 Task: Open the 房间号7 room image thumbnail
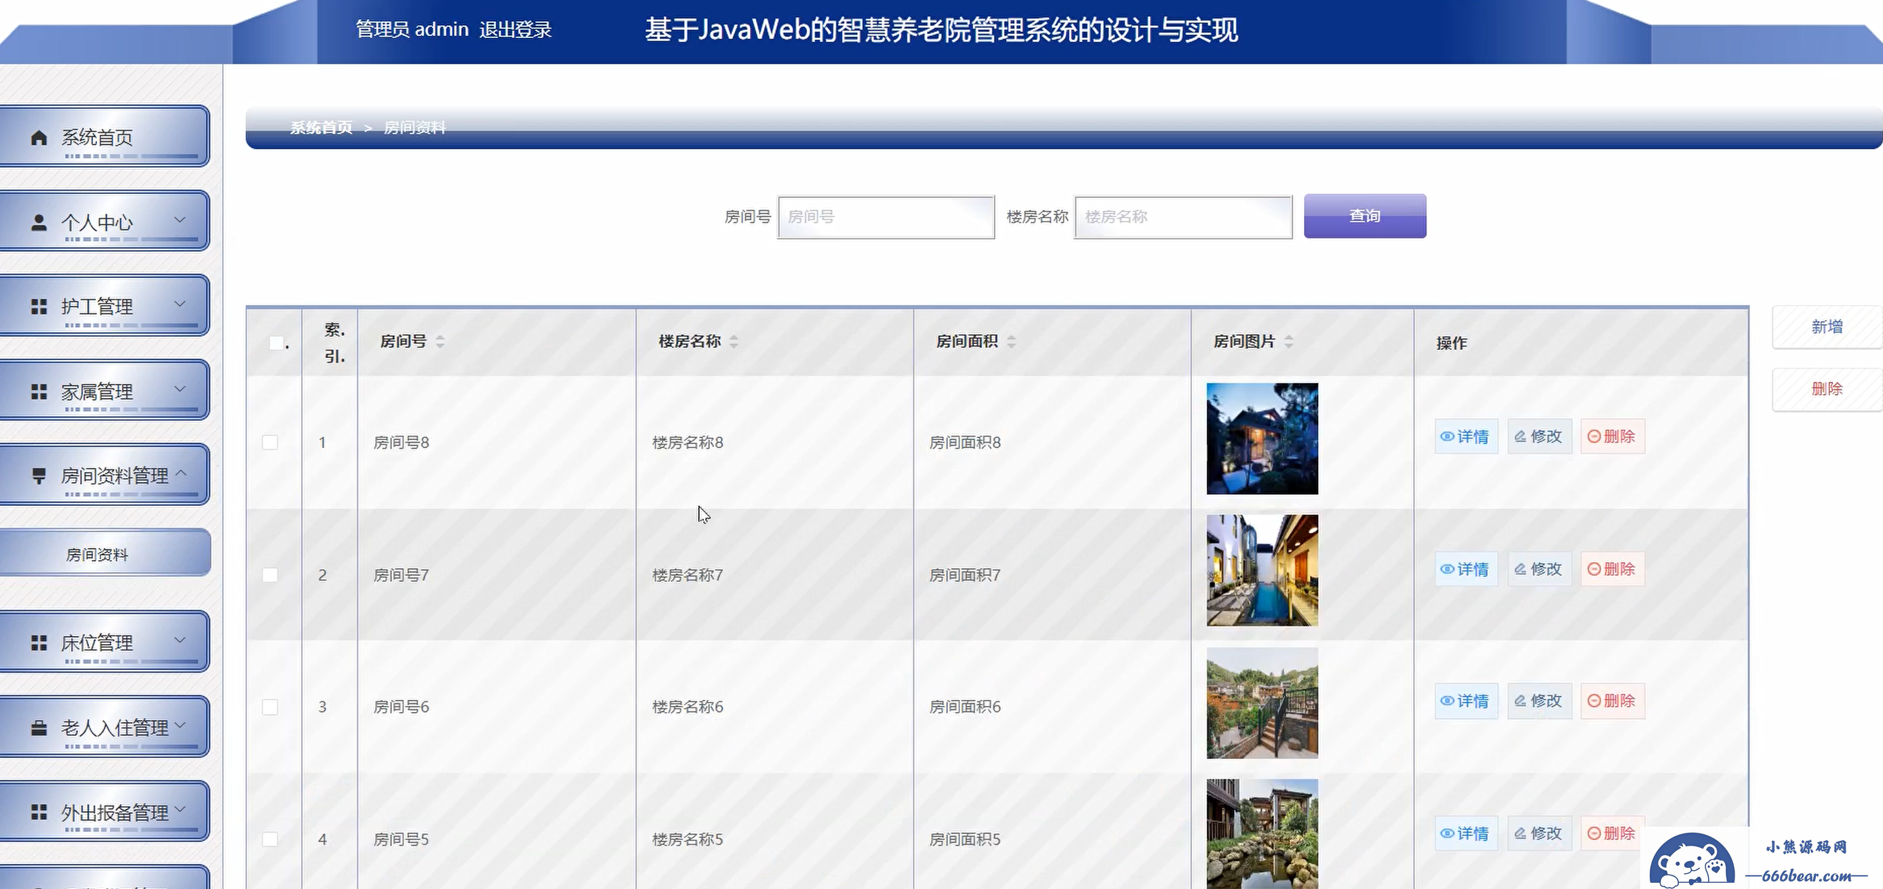click(x=1263, y=570)
